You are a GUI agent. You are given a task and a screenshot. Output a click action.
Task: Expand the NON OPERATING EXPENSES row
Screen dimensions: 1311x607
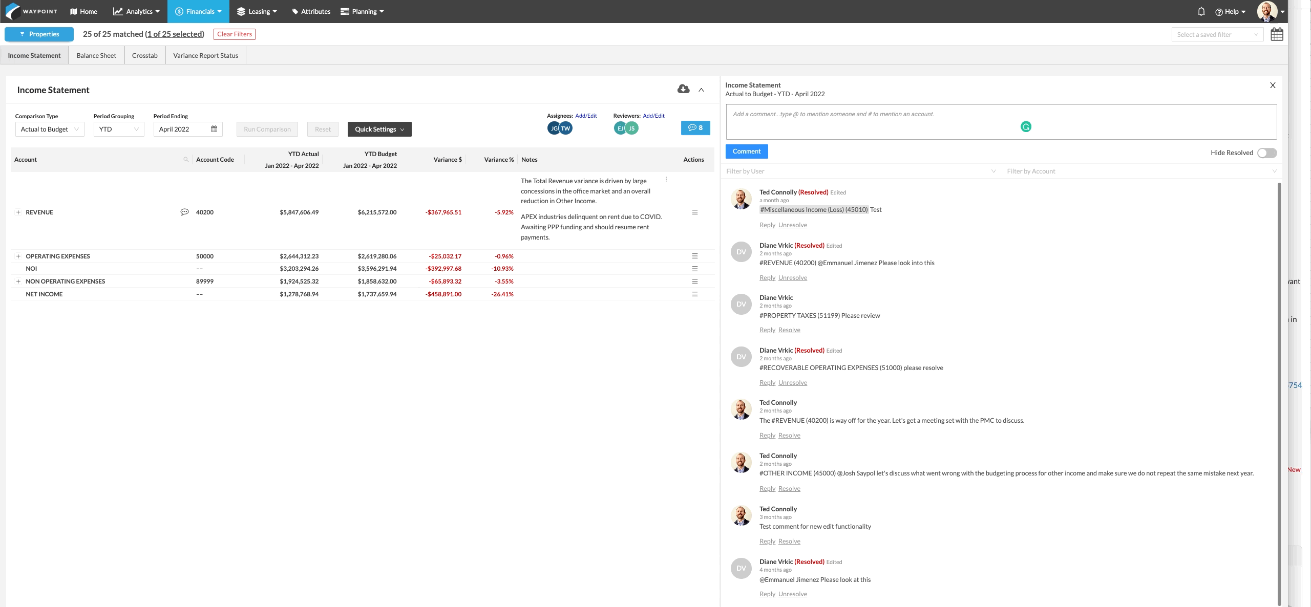point(18,281)
